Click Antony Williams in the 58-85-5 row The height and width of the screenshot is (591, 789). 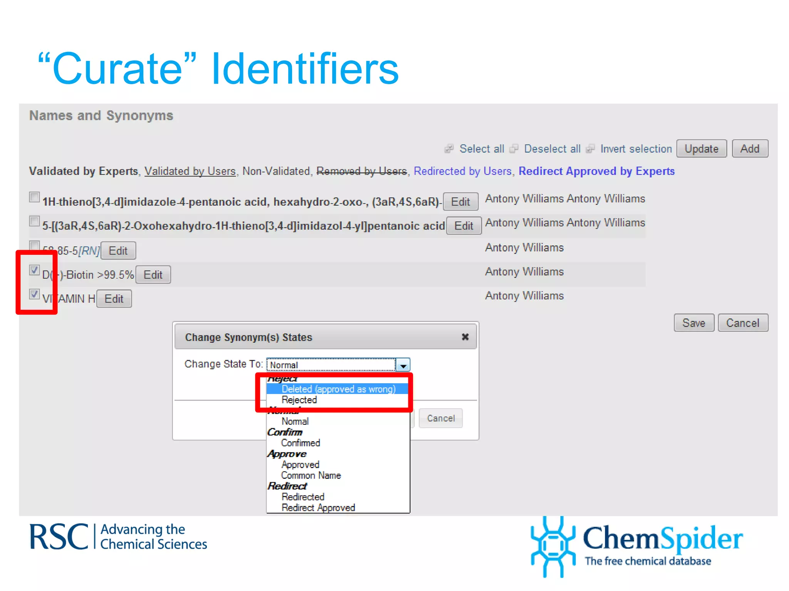pyautogui.click(x=524, y=247)
